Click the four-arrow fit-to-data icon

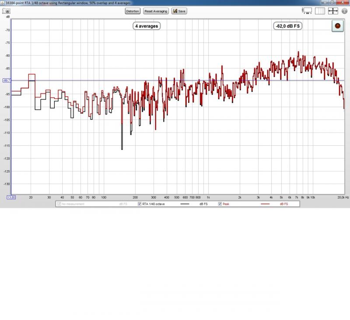click(333, 11)
